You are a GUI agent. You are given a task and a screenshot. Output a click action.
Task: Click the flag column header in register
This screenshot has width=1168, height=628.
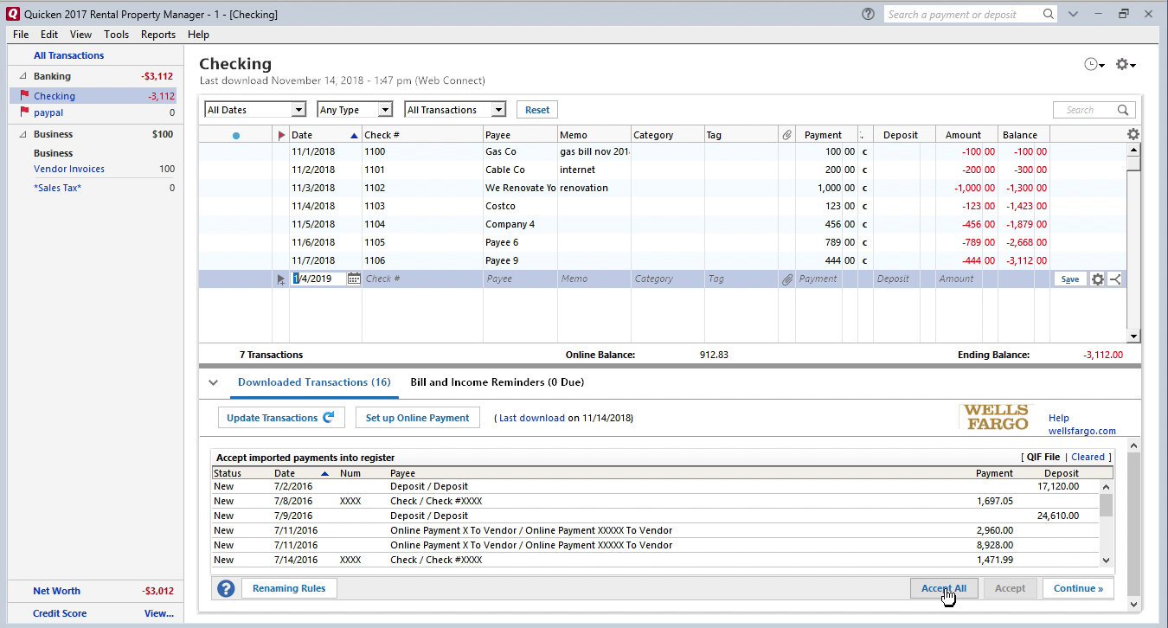[280, 135]
